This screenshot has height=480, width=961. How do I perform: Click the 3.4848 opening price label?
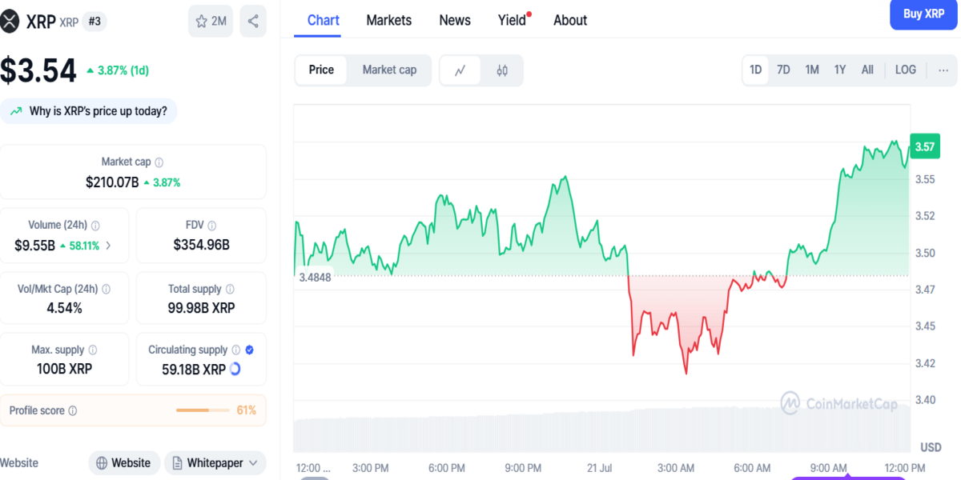[315, 277]
